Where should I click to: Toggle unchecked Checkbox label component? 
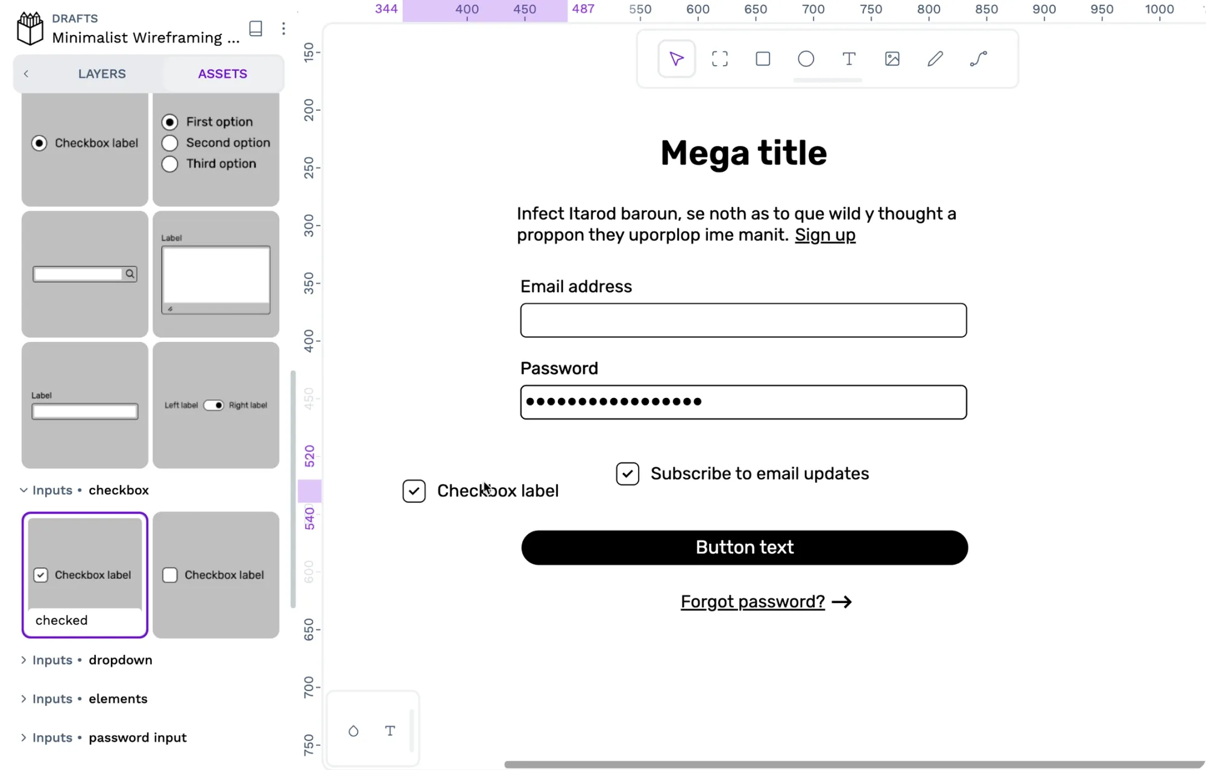[x=216, y=574]
